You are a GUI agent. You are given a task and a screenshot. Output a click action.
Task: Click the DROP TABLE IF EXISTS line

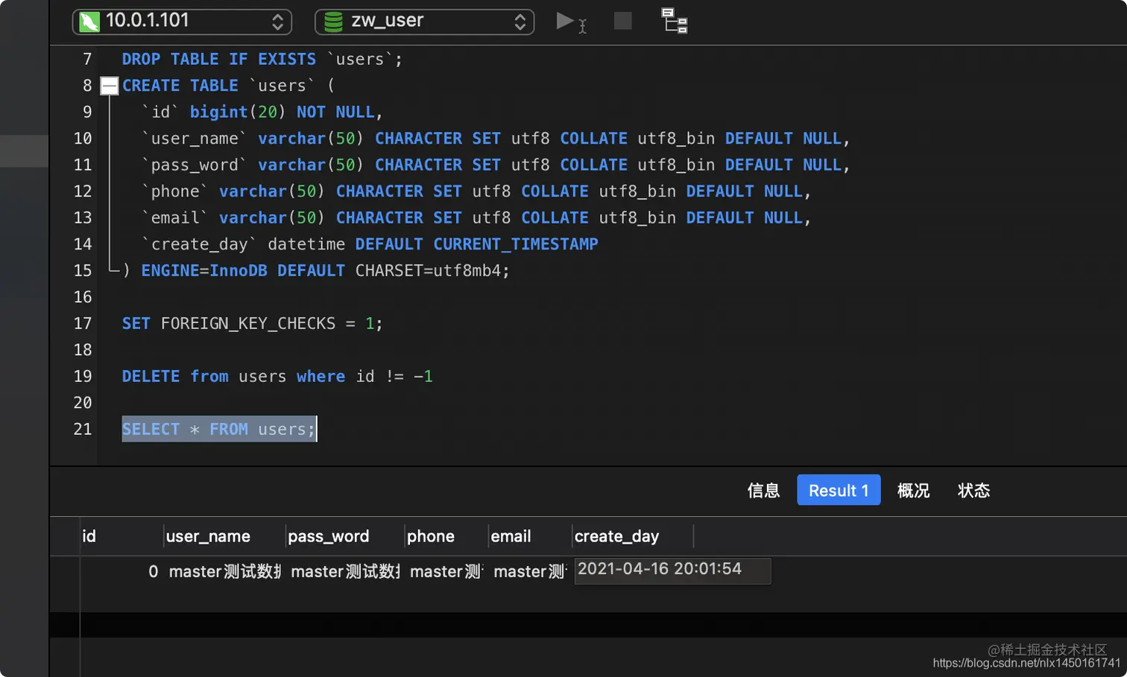click(262, 59)
